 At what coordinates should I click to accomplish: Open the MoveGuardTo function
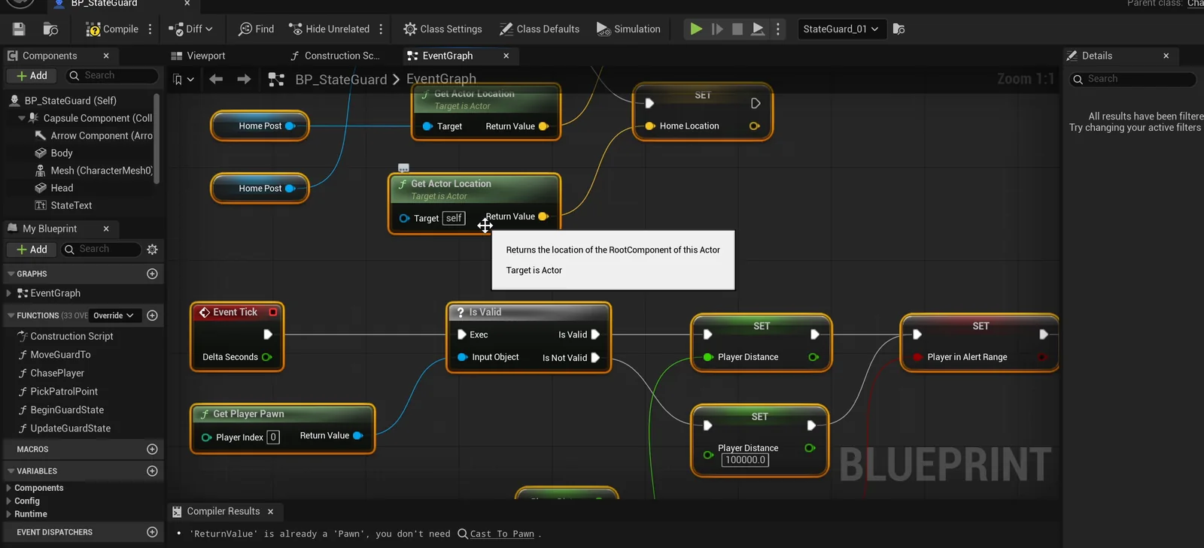click(x=60, y=355)
